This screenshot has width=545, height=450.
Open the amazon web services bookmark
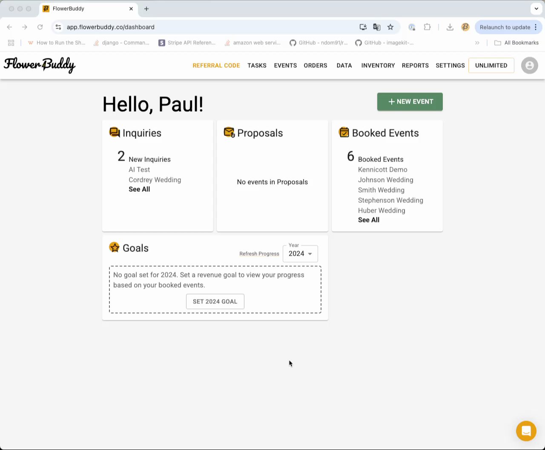(x=252, y=43)
